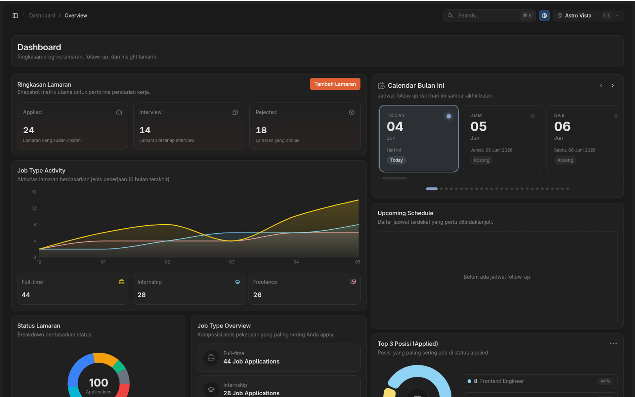Click the Internship 28 stat card
Screen dimensions: 635x397
point(189,289)
